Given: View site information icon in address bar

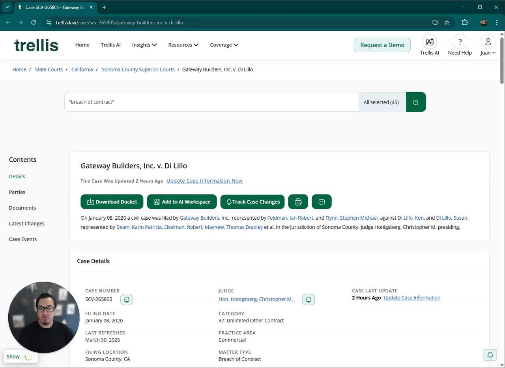Looking at the screenshot, I should (49, 22).
